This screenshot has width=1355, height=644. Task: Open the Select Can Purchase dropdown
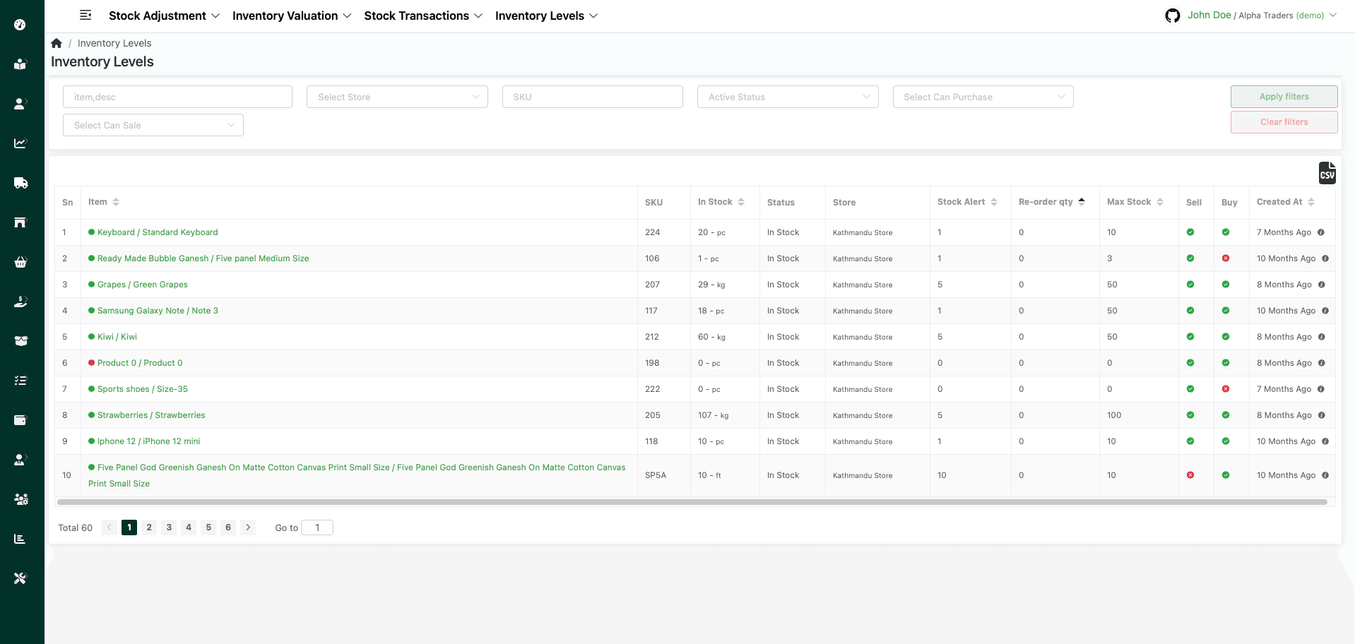point(983,97)
